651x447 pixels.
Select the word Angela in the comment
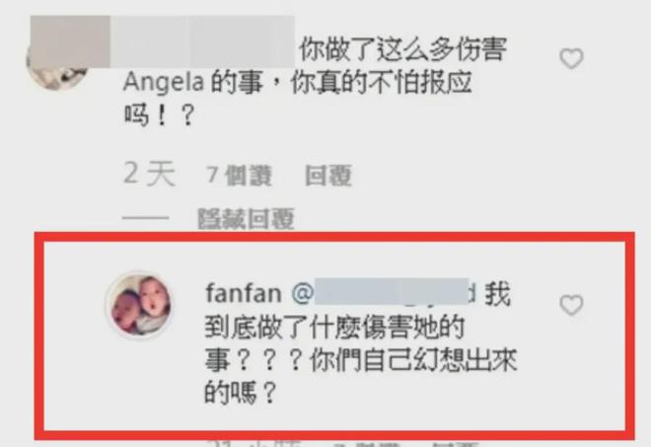(x=164, y=82)
